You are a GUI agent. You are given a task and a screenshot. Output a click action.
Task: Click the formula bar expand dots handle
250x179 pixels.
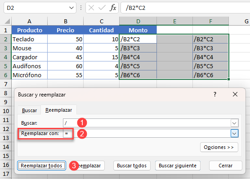tap(81, 8)
